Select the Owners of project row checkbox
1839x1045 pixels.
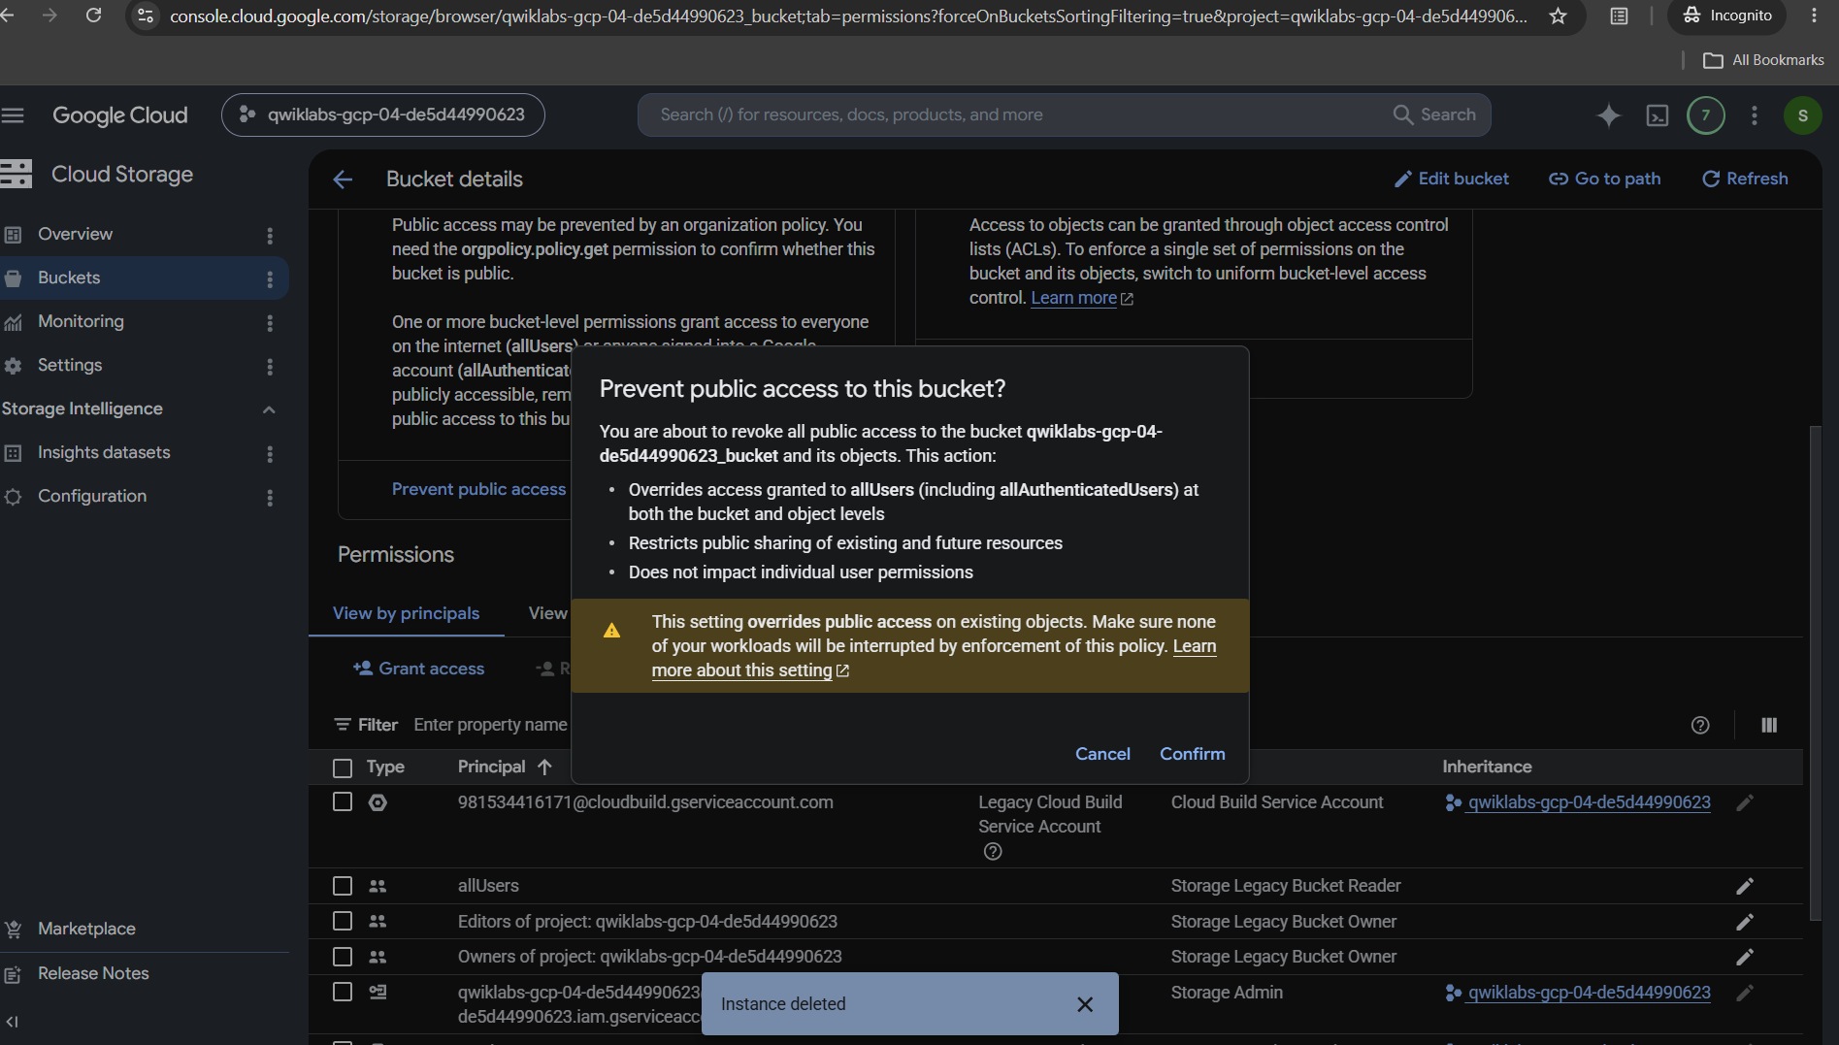point(342,957)
